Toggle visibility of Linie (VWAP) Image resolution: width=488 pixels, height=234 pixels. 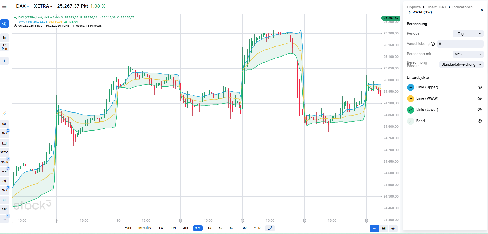click(480, 98)
